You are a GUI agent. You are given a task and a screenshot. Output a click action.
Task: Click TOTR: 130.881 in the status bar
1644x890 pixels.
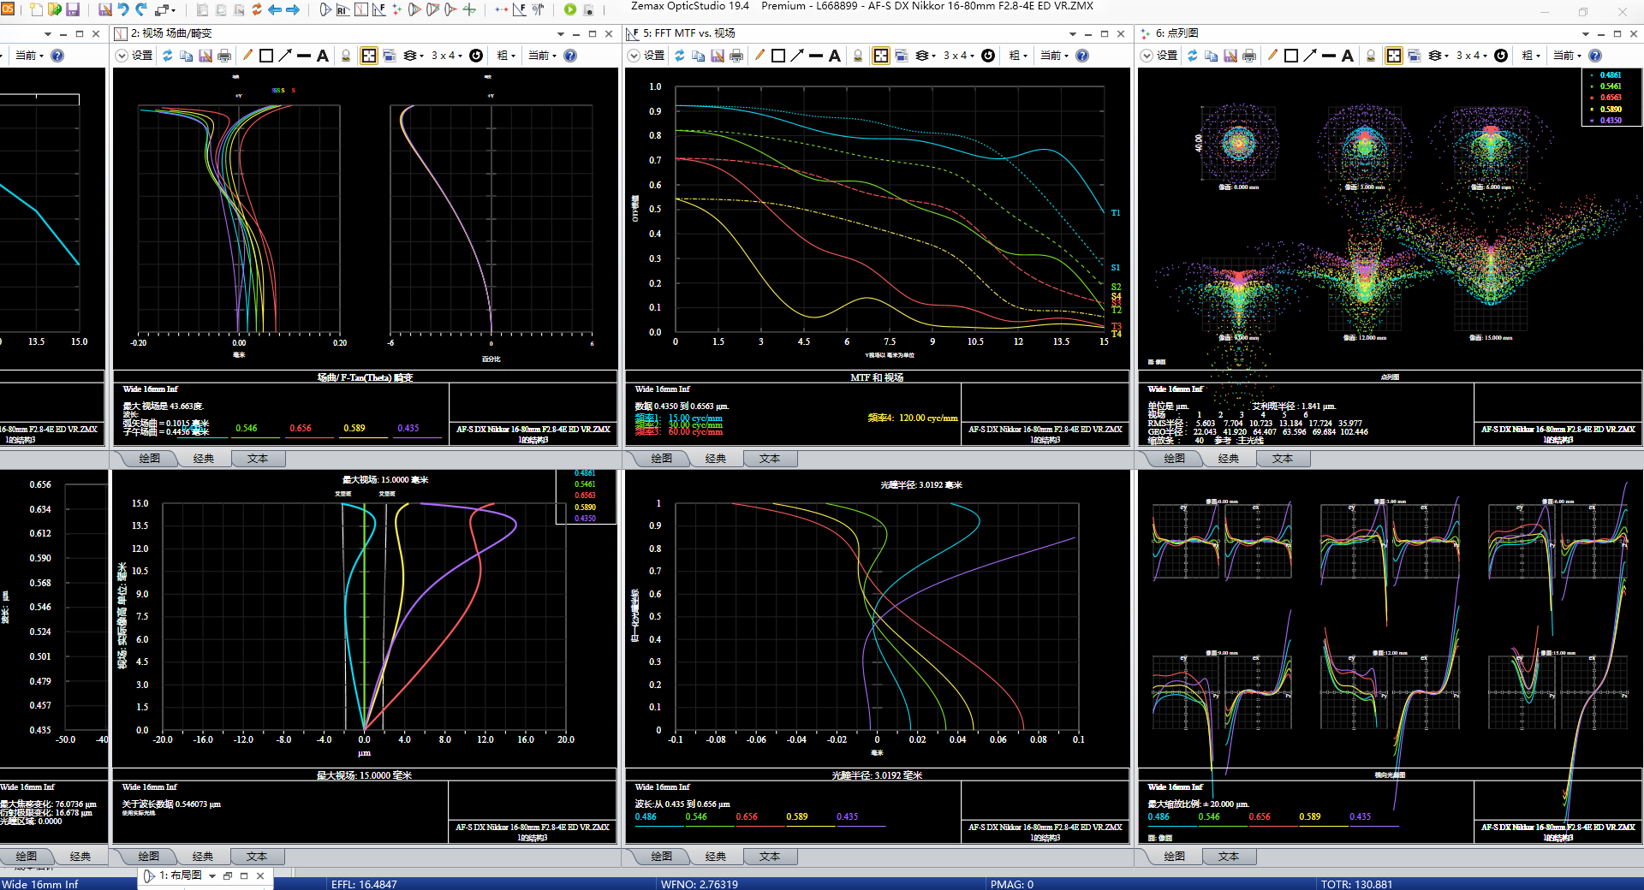tap(1356, 884)
